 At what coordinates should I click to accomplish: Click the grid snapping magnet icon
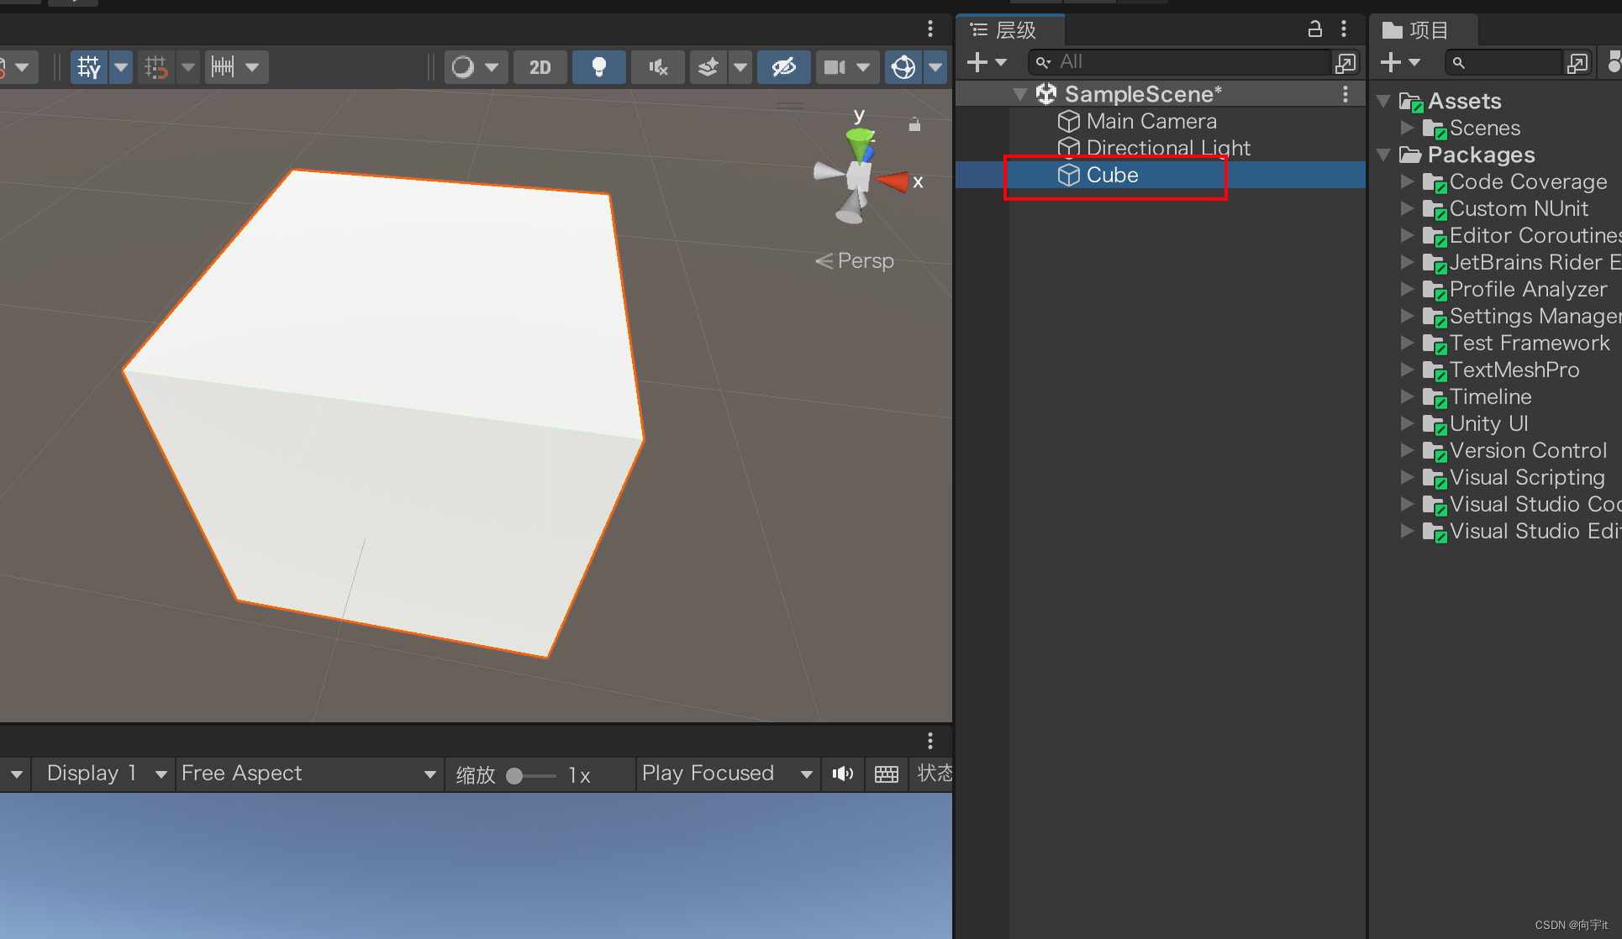point(156,67)
